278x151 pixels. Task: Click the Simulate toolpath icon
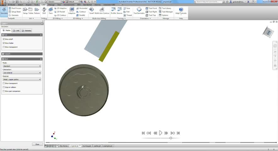[4, 11]
